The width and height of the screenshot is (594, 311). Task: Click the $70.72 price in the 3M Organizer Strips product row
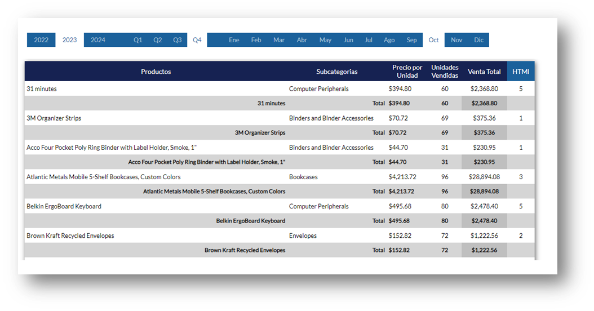coord(398,118)
